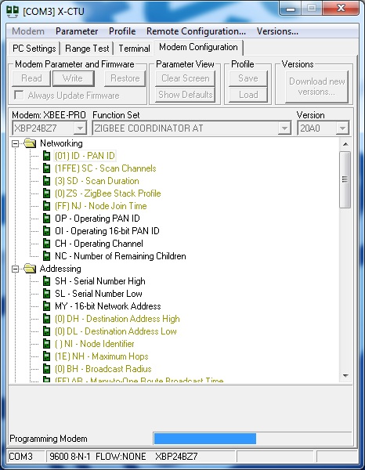Click the green icon beside BH - Broadcast Radius
The width and height of the screenshot is (365, 470).
(46, 369)
